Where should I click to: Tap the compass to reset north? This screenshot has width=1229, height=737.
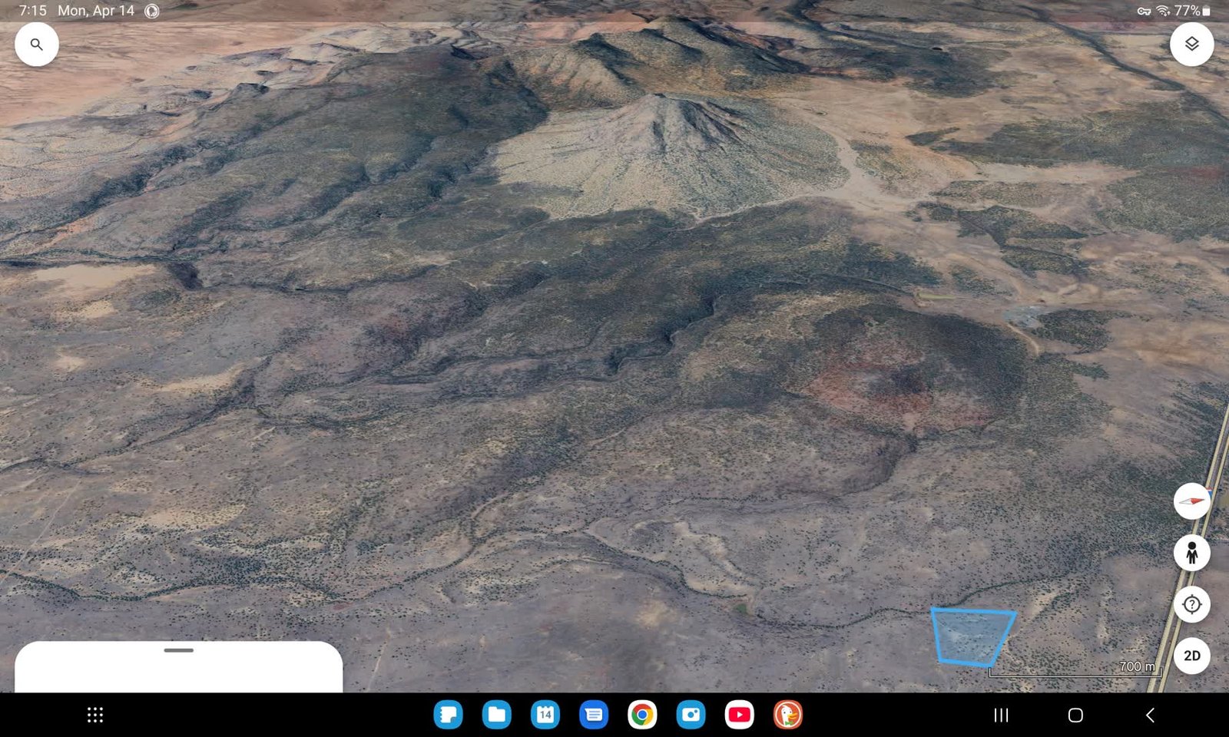tap(1191, 501)
